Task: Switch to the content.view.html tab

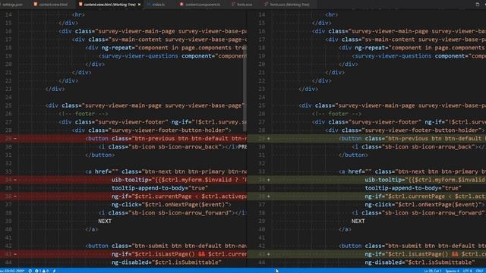Action: tap(53, 5)
